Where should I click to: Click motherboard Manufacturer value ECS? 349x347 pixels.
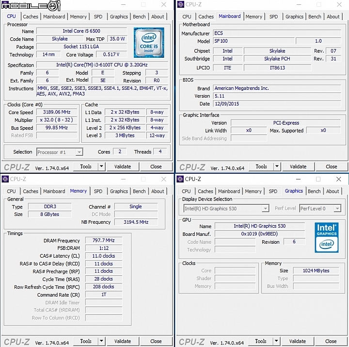[277, 33]
